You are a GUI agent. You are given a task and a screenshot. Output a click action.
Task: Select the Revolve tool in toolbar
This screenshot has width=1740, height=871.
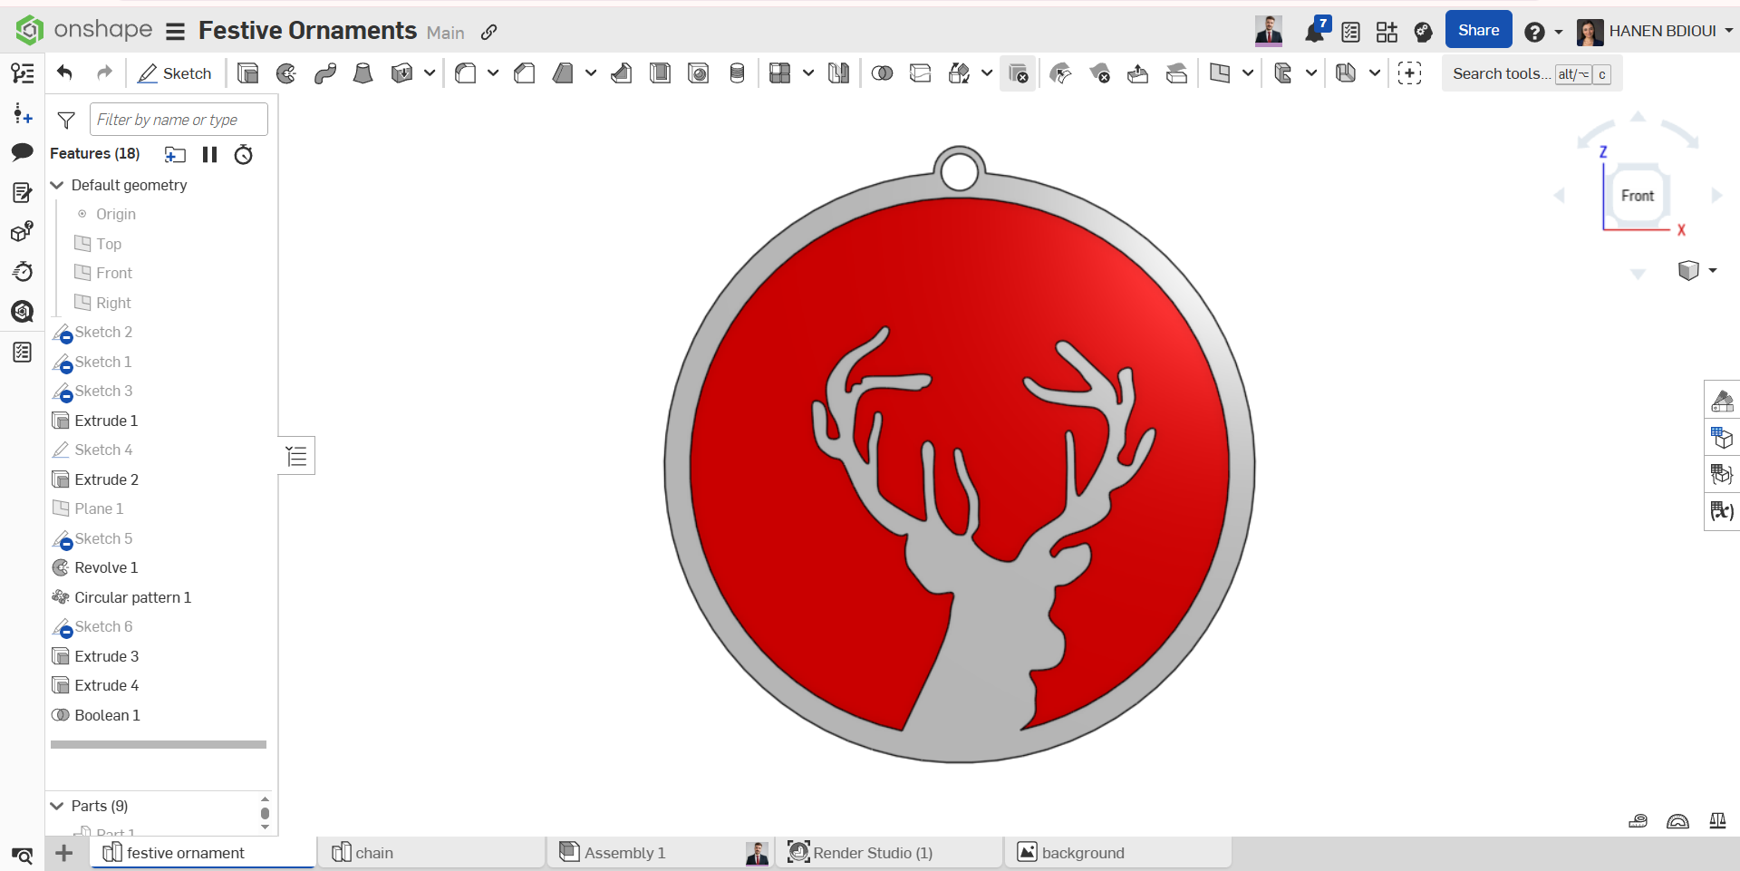286,73
